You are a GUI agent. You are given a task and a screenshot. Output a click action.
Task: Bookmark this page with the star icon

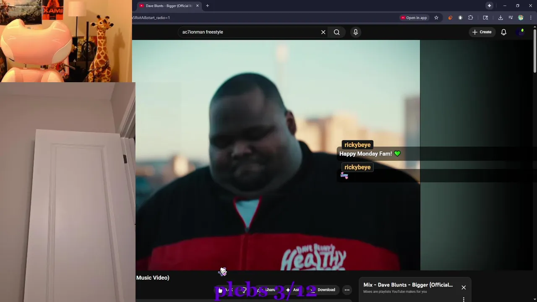coord(436,18)
